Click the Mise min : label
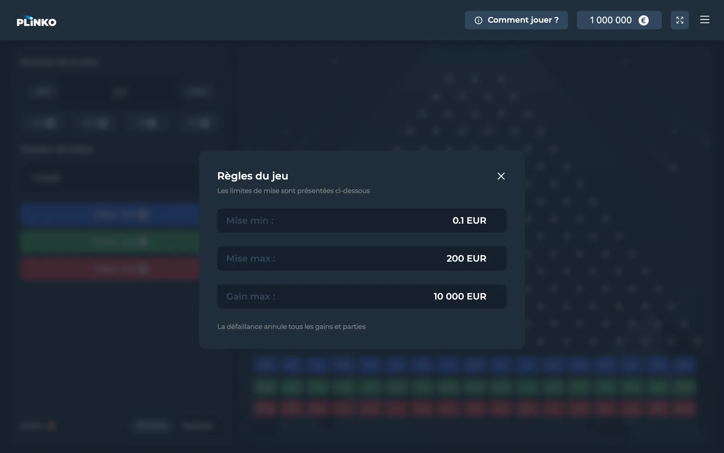Viewport: 724px width, 453px height. [x=250, y=221]
